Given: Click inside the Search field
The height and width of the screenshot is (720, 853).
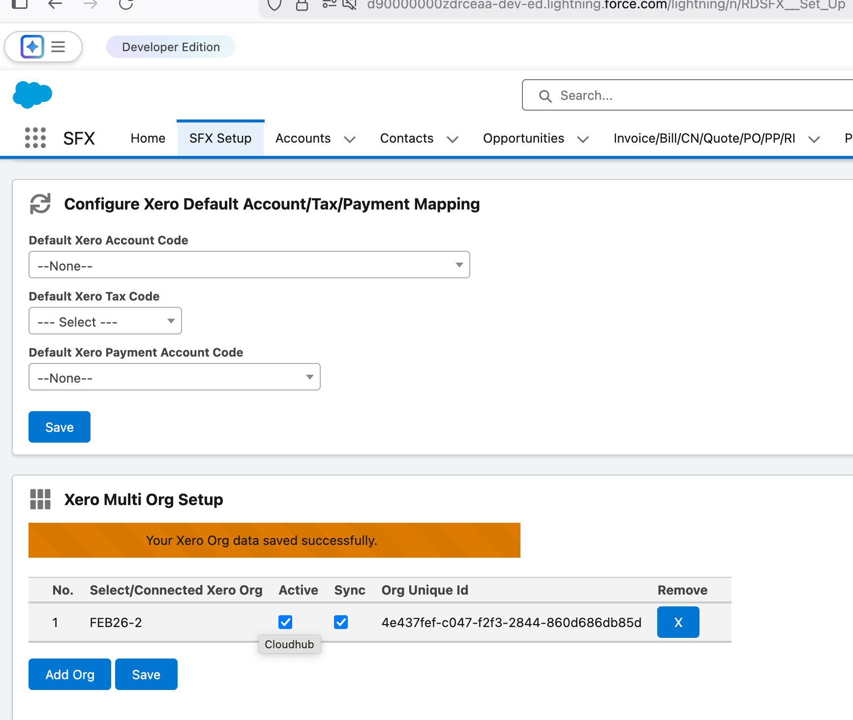Looking at the screenshot, I should click(689, 95).
